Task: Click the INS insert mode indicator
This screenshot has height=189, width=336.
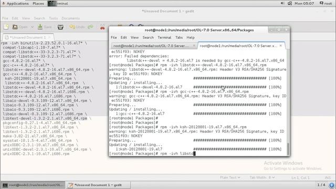Action: click(x=328, y=177)
